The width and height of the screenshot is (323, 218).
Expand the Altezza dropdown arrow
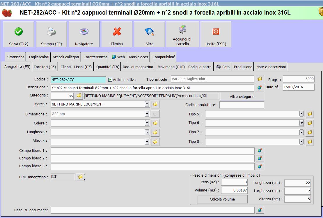click(147, 142)
